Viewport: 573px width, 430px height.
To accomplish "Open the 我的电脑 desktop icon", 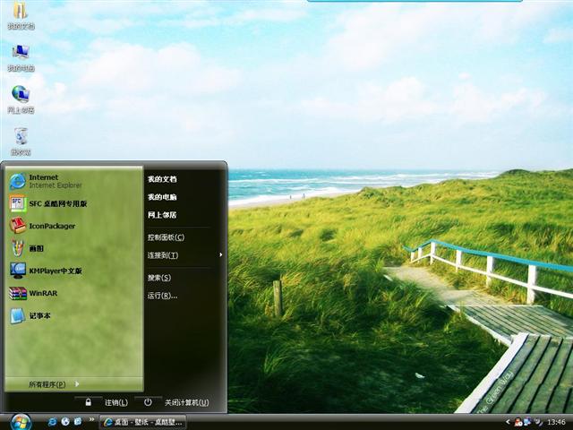I will pyautogui.click(x=21, y=57).
